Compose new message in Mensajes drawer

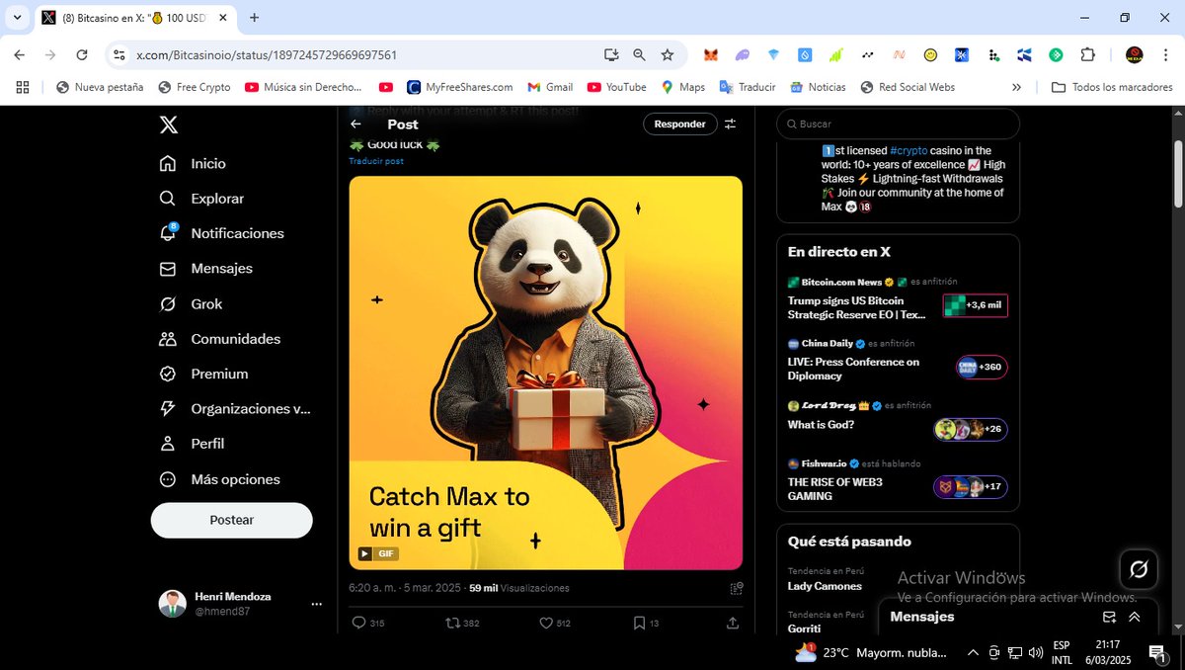coord(1109,617)
